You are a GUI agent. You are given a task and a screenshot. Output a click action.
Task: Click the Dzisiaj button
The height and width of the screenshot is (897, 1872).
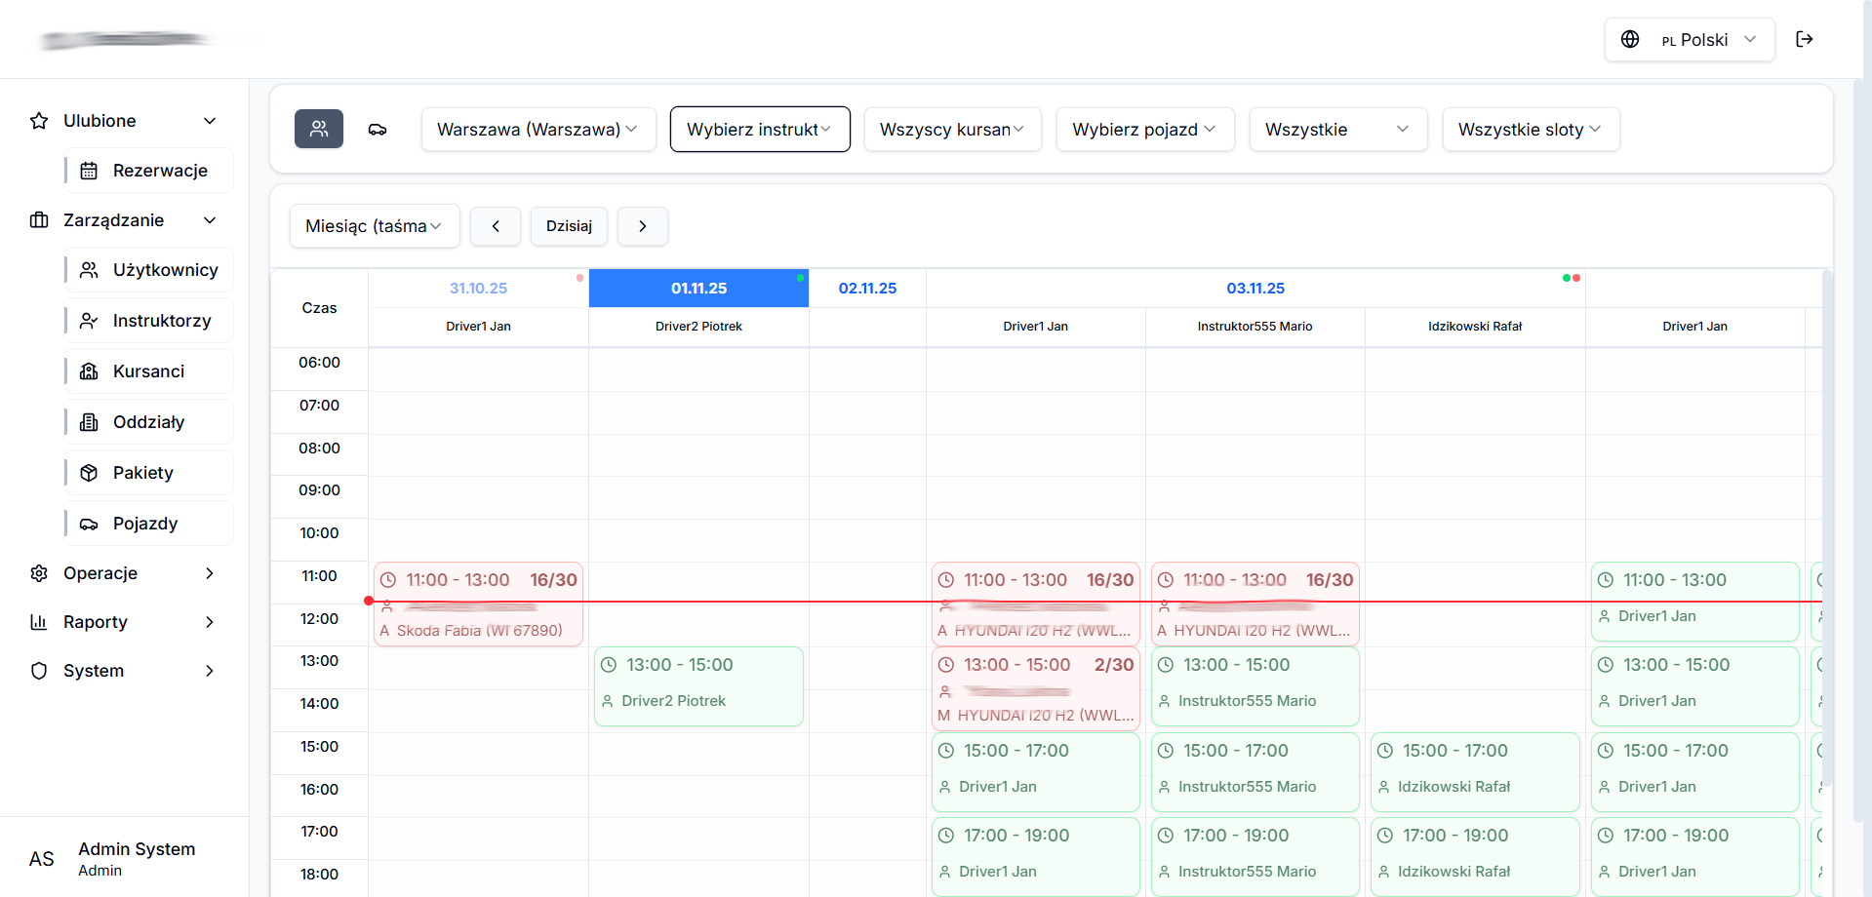tap(569, 226)
